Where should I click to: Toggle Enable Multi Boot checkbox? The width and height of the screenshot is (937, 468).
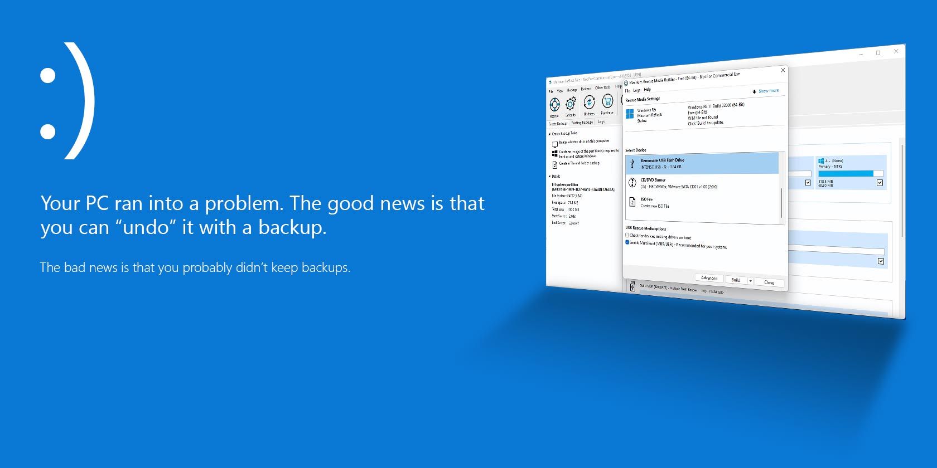click(627, 243)
